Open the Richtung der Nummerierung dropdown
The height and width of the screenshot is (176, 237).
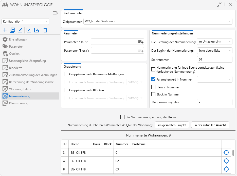click(x=214, y=42)
